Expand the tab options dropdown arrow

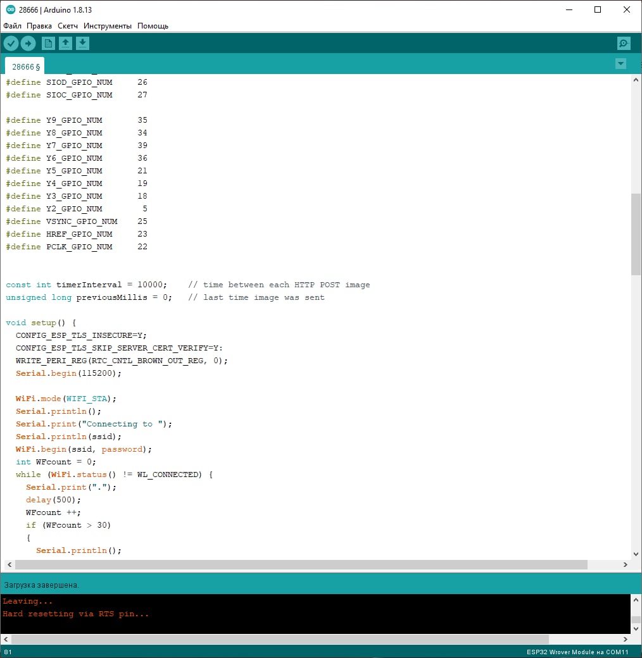[620, 63]
